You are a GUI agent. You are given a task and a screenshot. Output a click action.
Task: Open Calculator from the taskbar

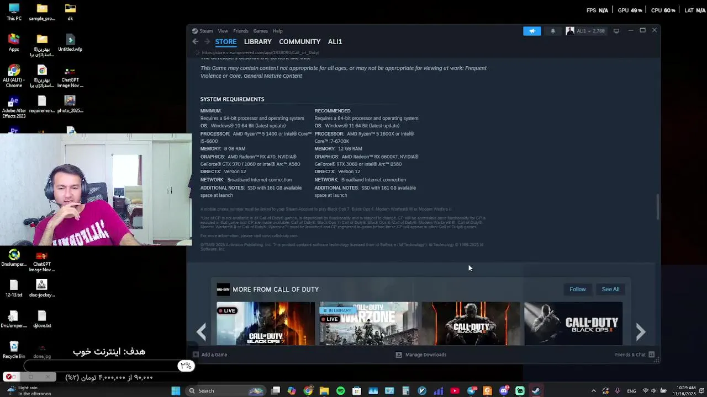[x=405, y=391]
